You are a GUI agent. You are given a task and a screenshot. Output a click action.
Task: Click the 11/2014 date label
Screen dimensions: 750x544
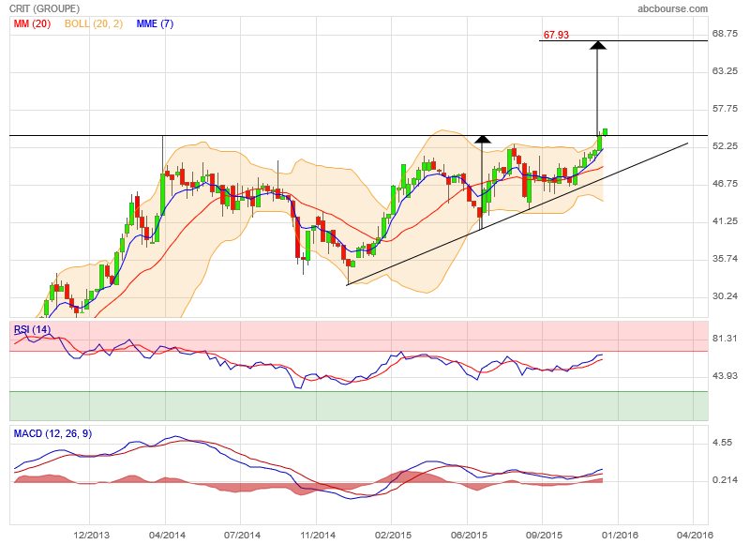pyautogui.click(x=318, y=535)
